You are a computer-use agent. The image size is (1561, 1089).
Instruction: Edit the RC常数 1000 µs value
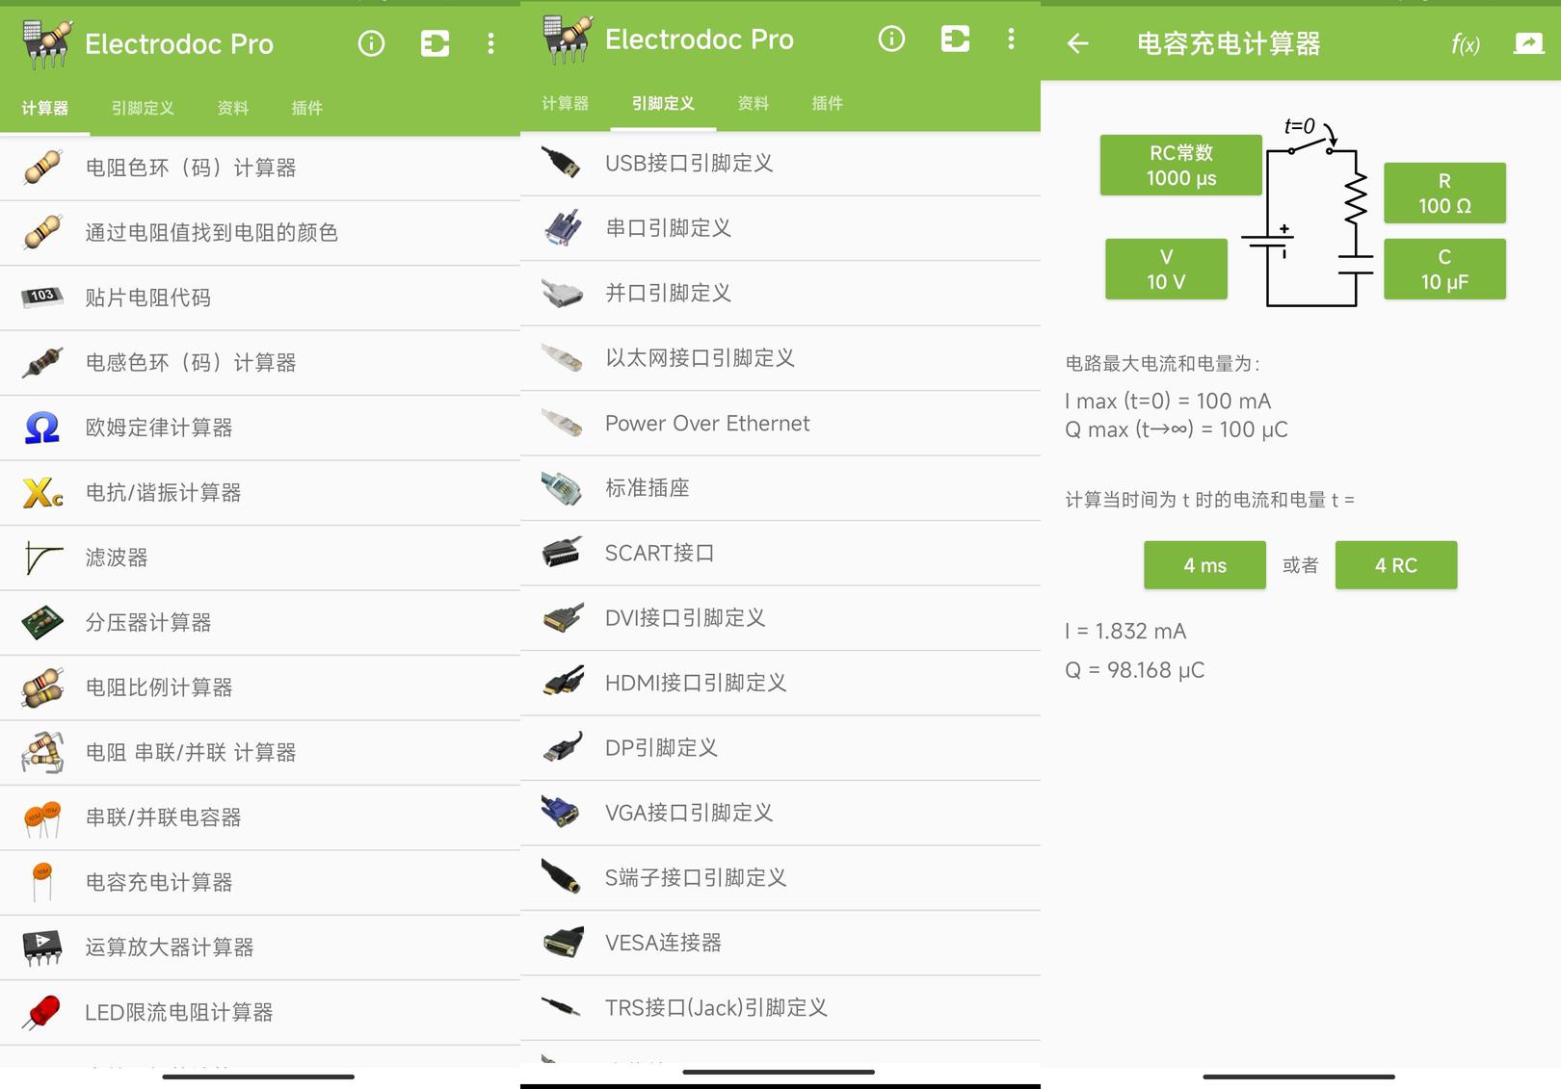(x=1180, y=166)
